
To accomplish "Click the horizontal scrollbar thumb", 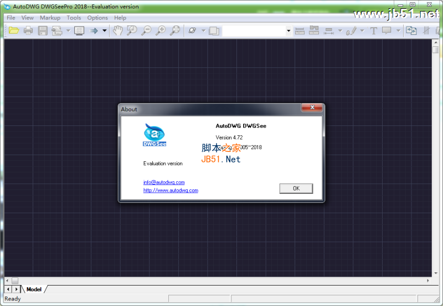I will (15, 281).
